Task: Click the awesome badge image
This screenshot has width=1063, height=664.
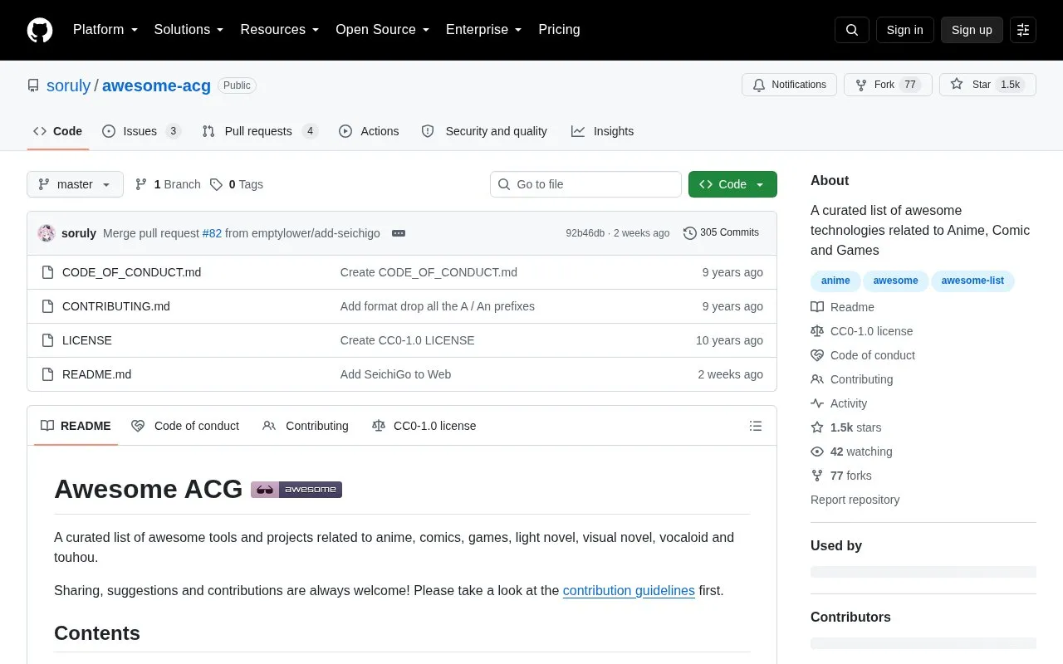Action: tap(296, 490)
